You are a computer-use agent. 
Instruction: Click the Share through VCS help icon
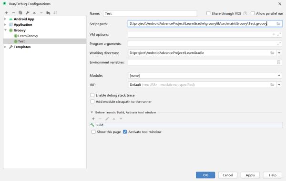point(245,13)
